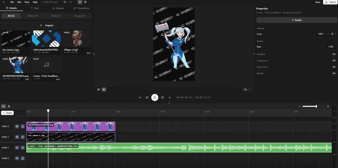Screen dimensions: 338x168
Task: Click the Audio properties button
Action: pyautogui.click(x=297, y=20)
